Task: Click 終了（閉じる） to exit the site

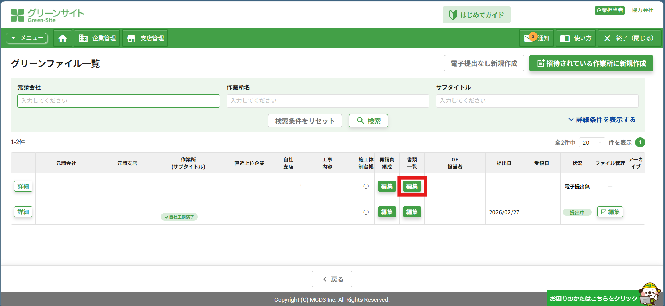Action: [x=629, y=38]
